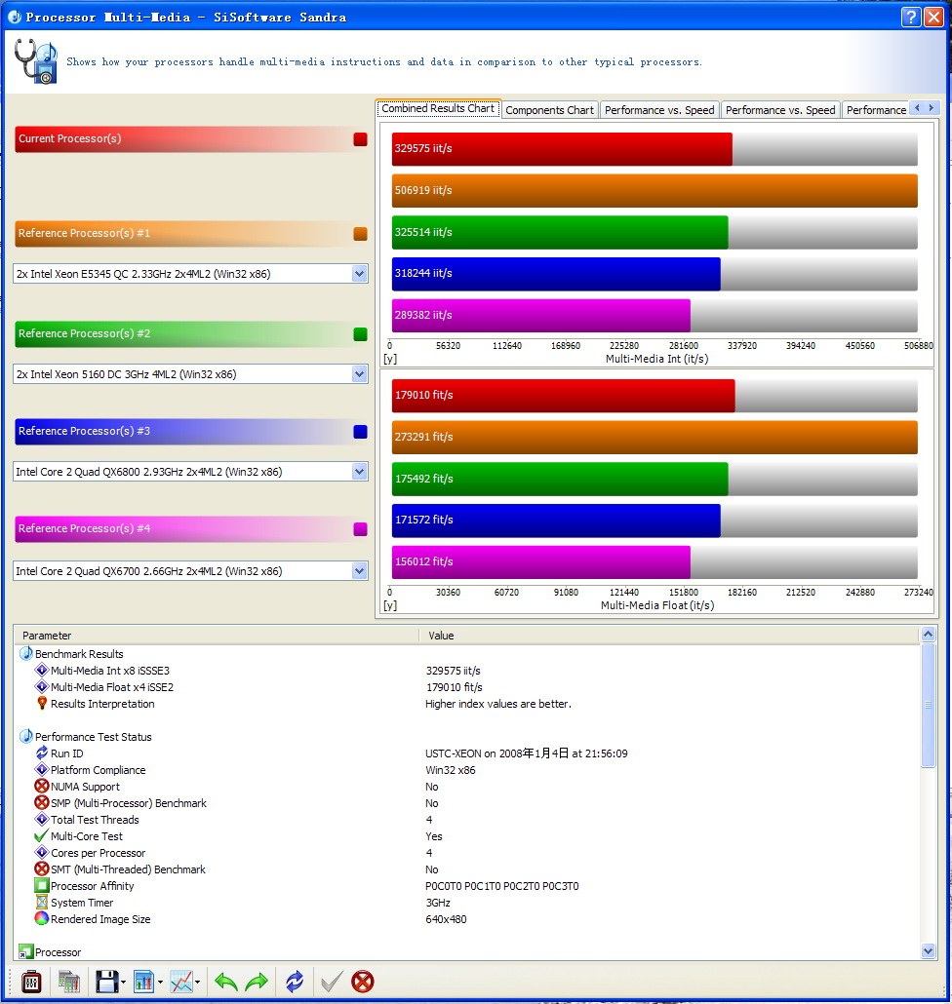Click the help question mark in title bar
Image resolution: width=952 pixels, height=1004 pixels.
point(910,17)
